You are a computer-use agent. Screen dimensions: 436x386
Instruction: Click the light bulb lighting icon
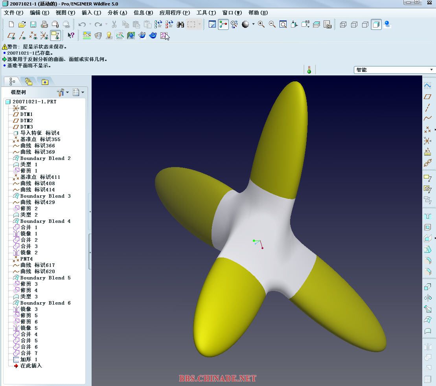point(109,36)
